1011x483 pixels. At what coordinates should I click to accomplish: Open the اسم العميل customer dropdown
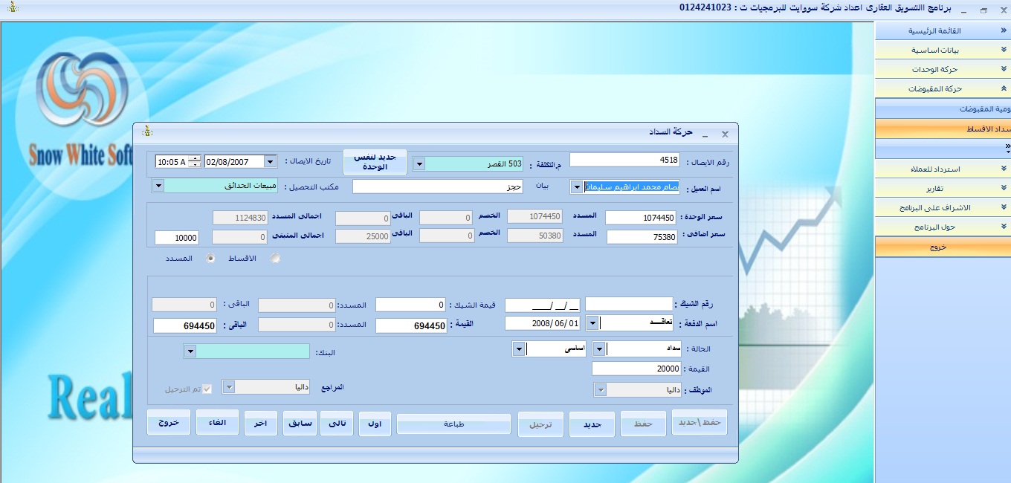[x=577, y=187]
